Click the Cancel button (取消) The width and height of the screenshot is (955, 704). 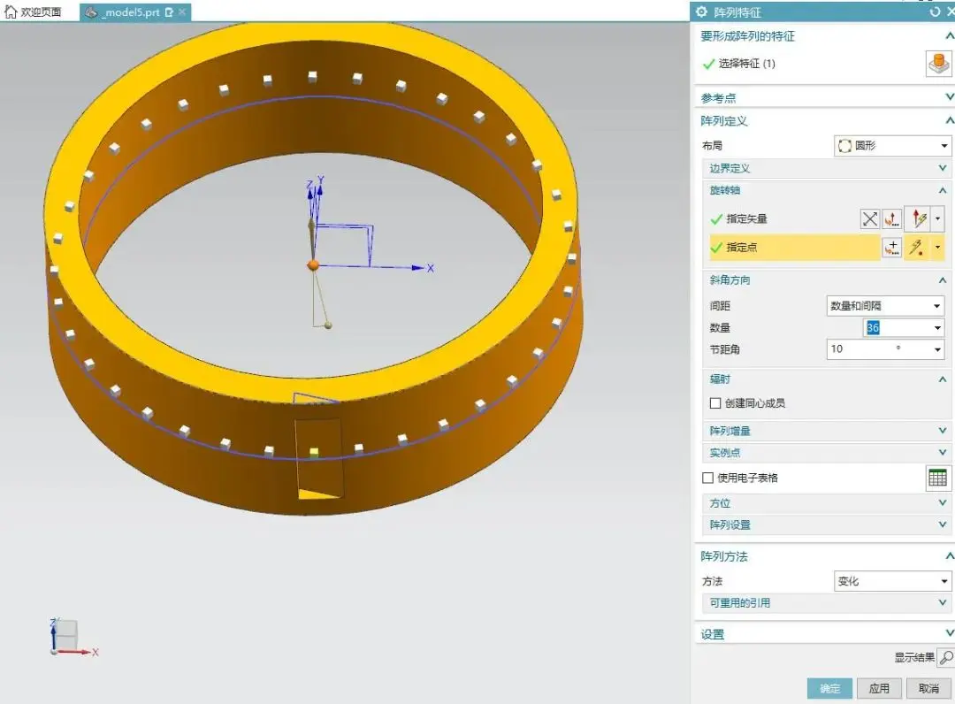click(928, 688)
